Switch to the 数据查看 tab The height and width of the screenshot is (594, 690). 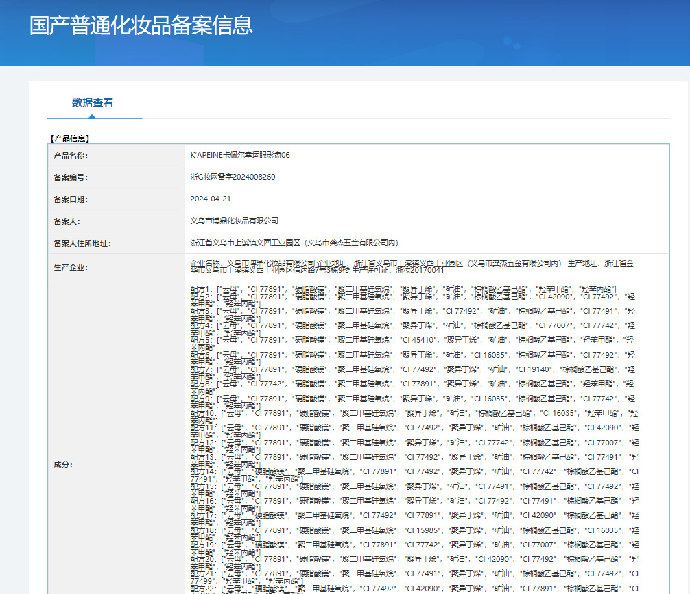[x=93, y=103]
